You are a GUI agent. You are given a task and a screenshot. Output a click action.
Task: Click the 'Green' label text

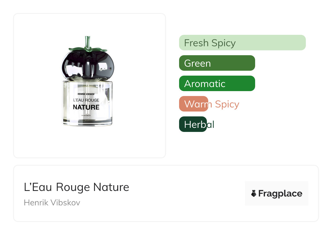click(x=197, y=63)
